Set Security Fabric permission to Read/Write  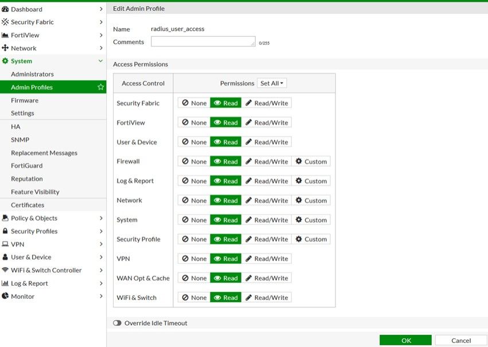(x=267, y=103)
